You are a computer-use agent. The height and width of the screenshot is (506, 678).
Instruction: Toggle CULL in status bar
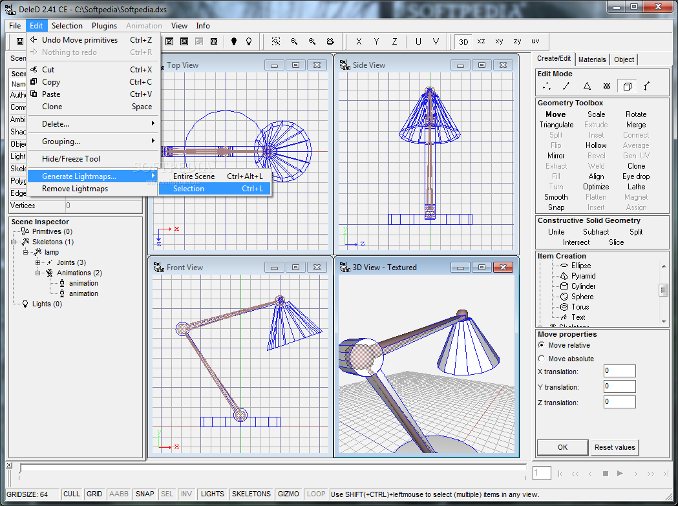[x=71, y=494]
